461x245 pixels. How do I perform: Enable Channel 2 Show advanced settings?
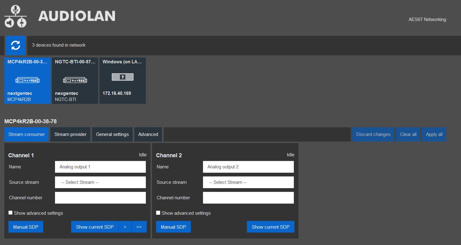[158, 213]
